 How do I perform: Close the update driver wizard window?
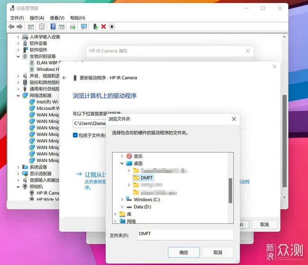[274, 67]
